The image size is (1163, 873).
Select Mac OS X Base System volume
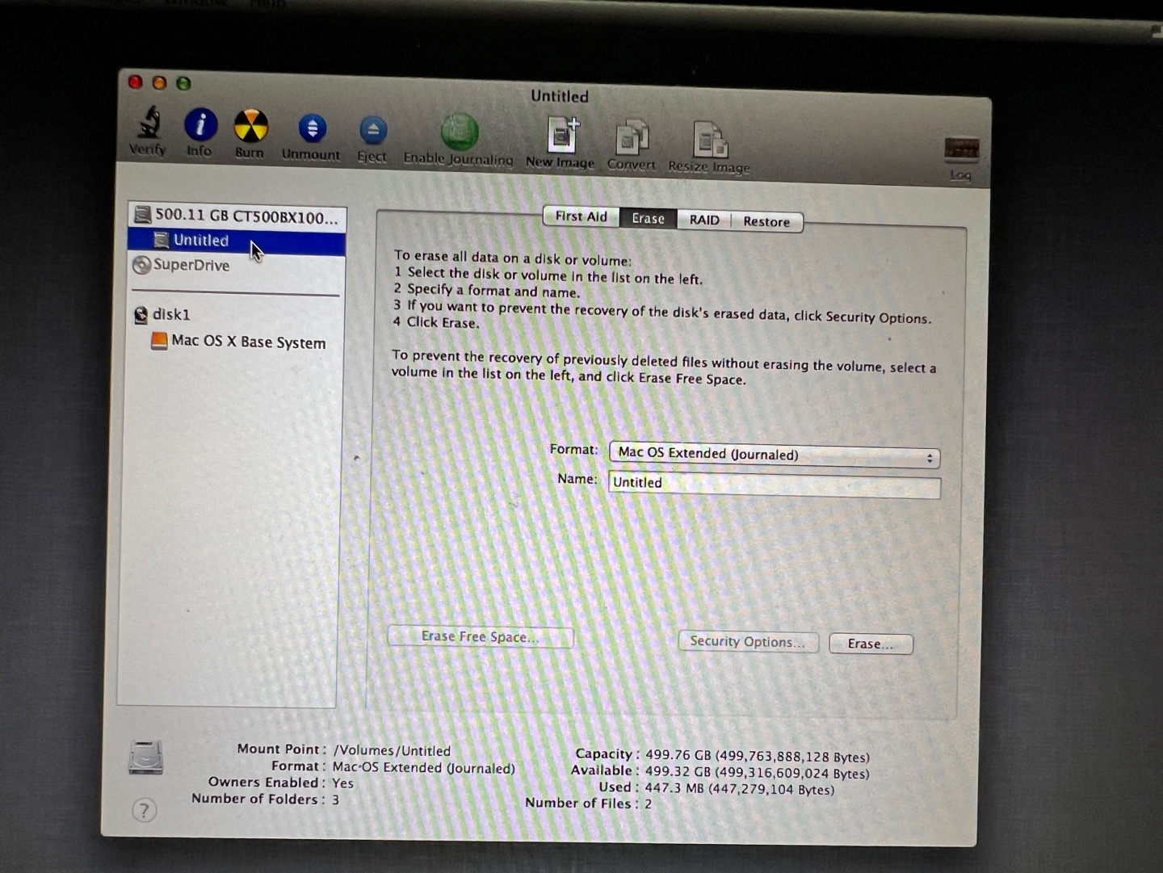click(x=239, y=342)
